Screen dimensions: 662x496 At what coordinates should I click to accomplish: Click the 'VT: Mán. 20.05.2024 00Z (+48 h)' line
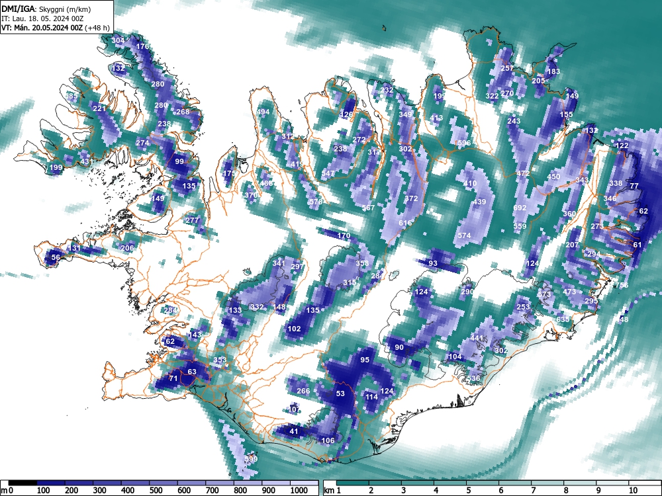click(x=56, y=28)
